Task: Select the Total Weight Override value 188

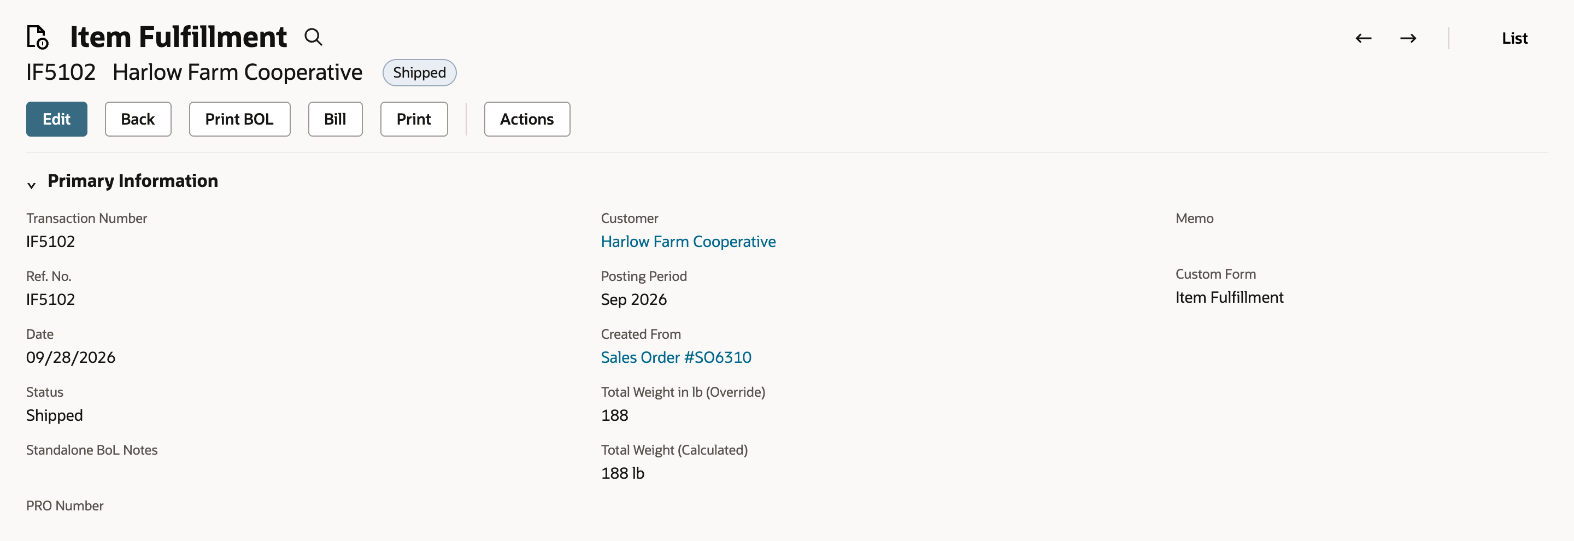Action: (x=615, y=415)
